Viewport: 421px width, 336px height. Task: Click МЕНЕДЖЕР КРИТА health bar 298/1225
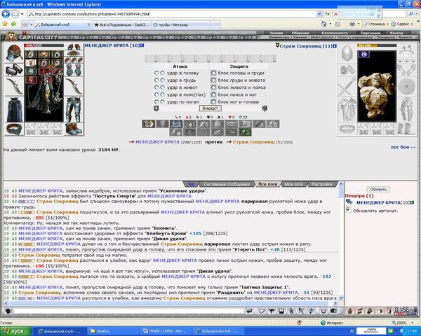point(44,45)
